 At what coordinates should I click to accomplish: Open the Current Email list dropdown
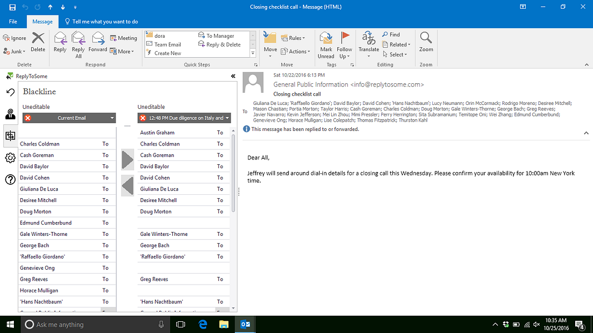pos(112,118)
